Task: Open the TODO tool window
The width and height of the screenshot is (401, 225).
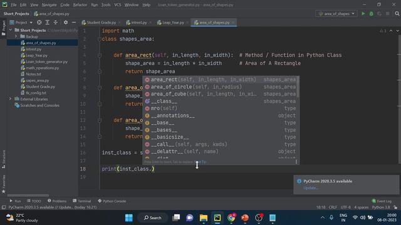Action: [x=34, y=201]
